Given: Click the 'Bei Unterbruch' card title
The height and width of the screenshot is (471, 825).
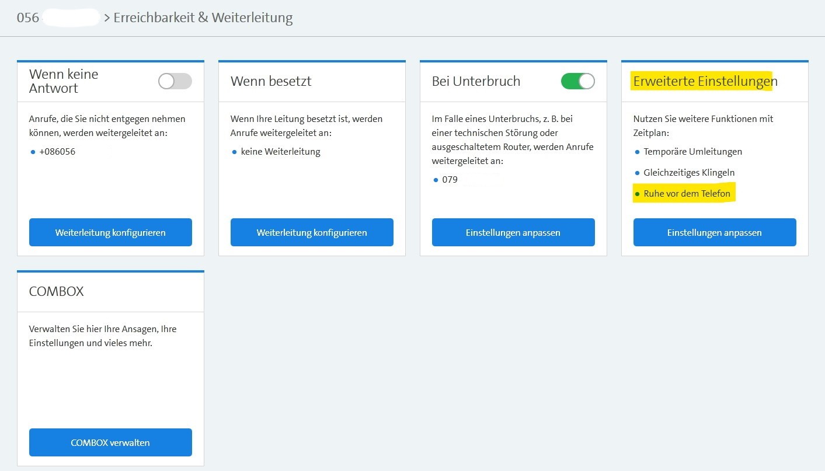Looking at the screenshot, I should click(x=475, y=81).
